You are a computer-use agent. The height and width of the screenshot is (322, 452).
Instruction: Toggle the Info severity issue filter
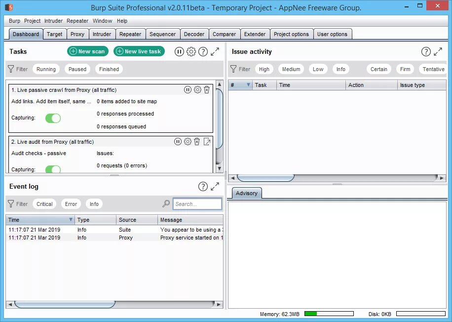(341, 69)
